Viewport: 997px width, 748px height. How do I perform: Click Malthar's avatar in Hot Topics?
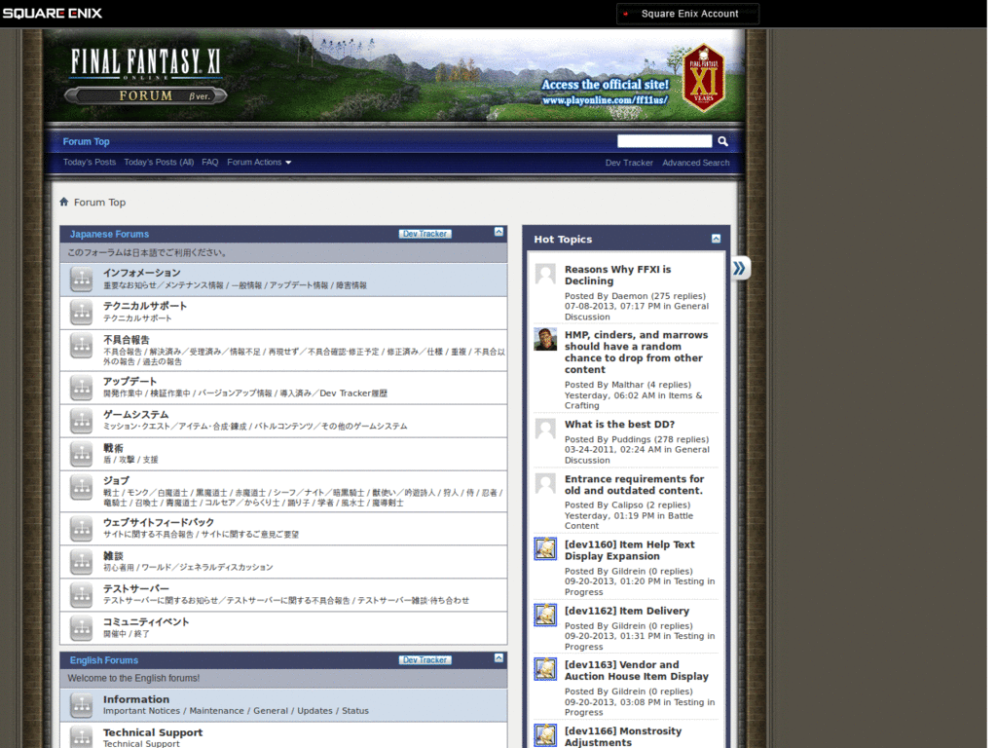coord(545,339)
